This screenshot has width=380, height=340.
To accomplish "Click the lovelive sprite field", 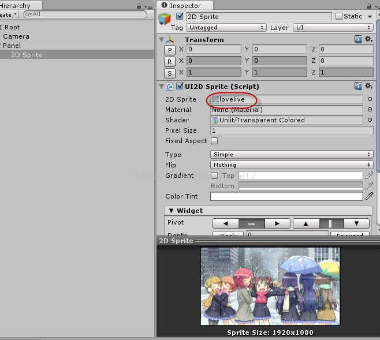I will click(286, 99).
